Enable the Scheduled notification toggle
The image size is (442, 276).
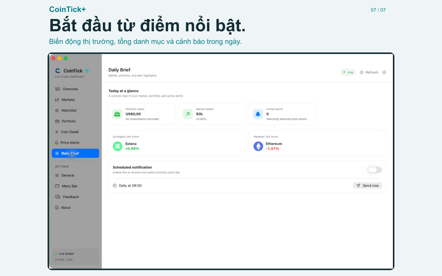coord(375,170)
